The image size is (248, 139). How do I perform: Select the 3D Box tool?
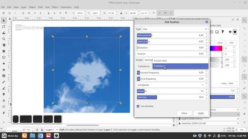4,58
